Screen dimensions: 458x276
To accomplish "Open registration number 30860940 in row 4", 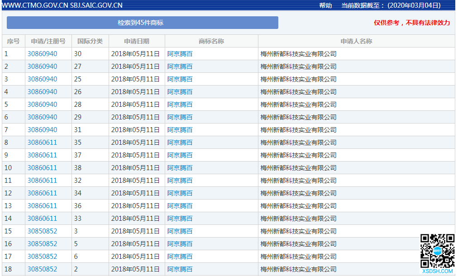I will point(43,92).
